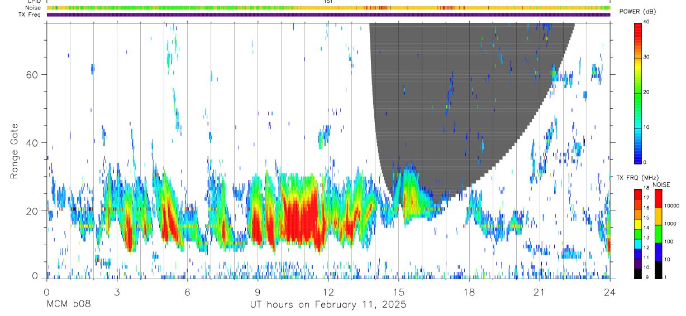Click the 'UT hours on February 11, 2025' axis title
Viewport: 686px width, 316px height.
coord(328,305)
